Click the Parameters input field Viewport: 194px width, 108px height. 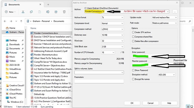point(99,81)
